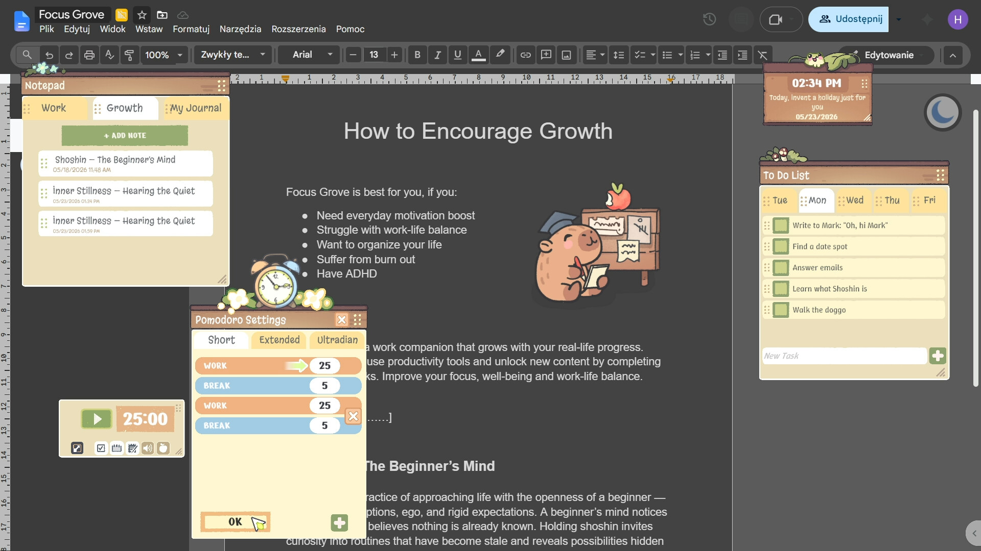Open the Wstaw menu
The height and width of the screenshot is (551, 981).
149,29
